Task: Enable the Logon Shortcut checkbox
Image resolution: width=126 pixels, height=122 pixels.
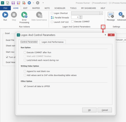Action: tap(52, 13)
